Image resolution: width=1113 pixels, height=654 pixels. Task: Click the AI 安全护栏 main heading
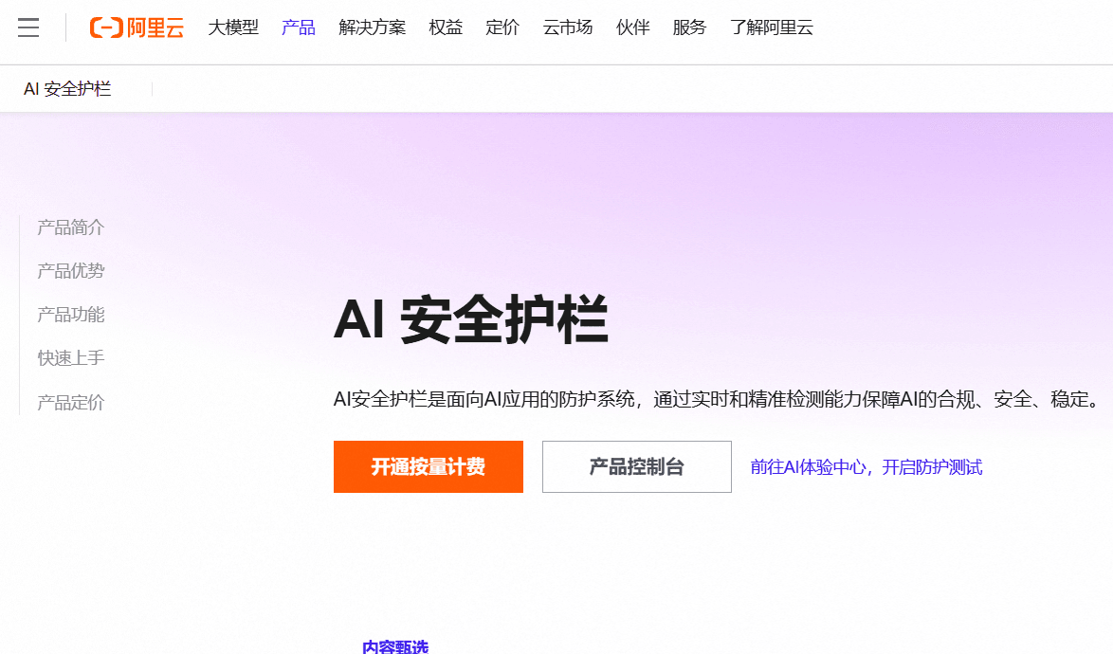[470, 320]
